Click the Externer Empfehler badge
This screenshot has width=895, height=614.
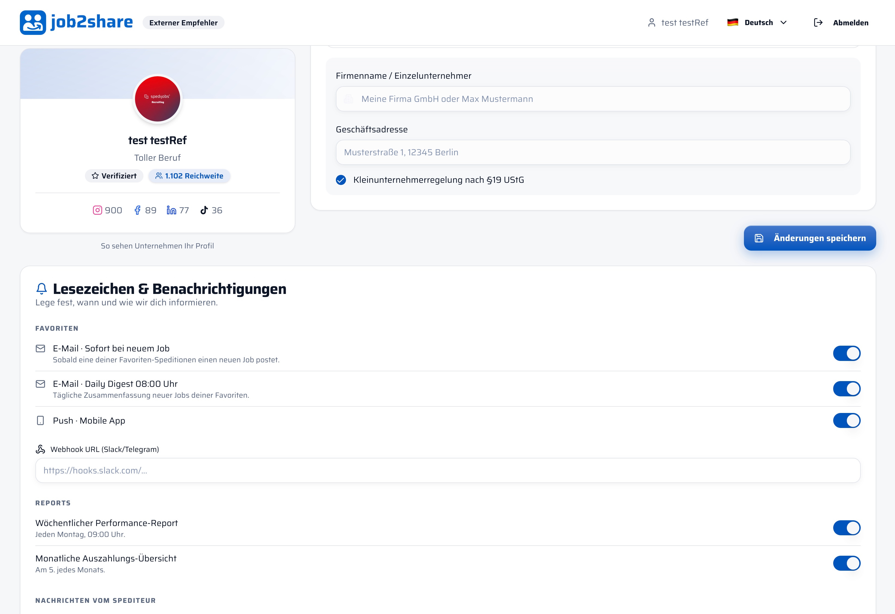[183, 23]
